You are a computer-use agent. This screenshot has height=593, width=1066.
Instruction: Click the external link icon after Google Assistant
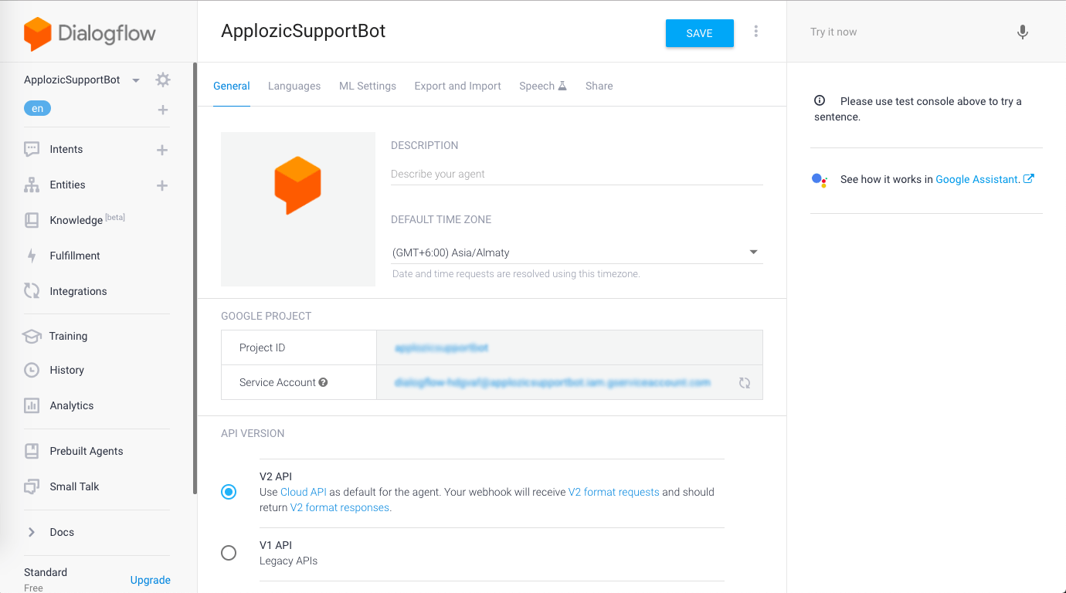1029,178
